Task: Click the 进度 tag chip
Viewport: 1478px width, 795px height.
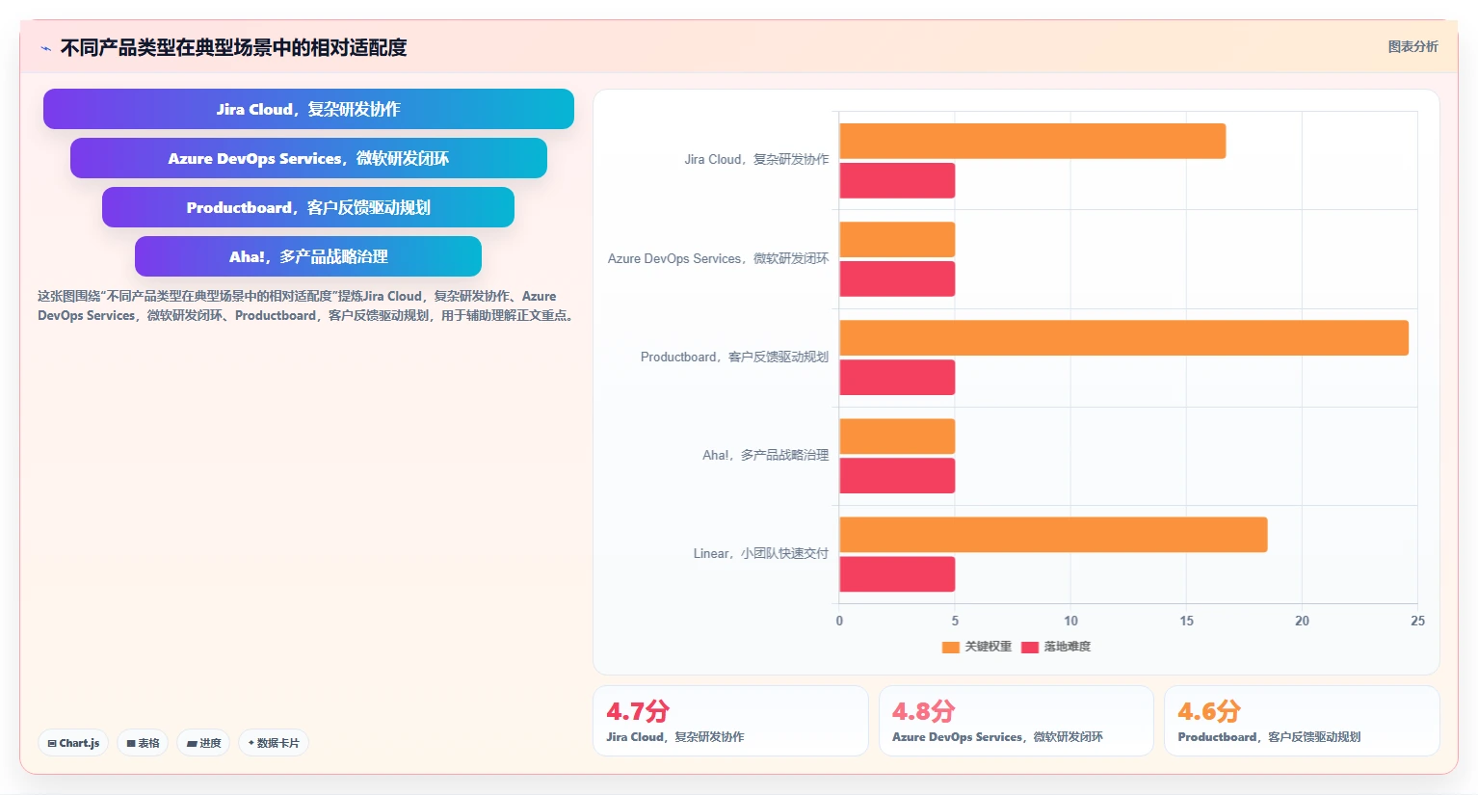Action: 203,743
